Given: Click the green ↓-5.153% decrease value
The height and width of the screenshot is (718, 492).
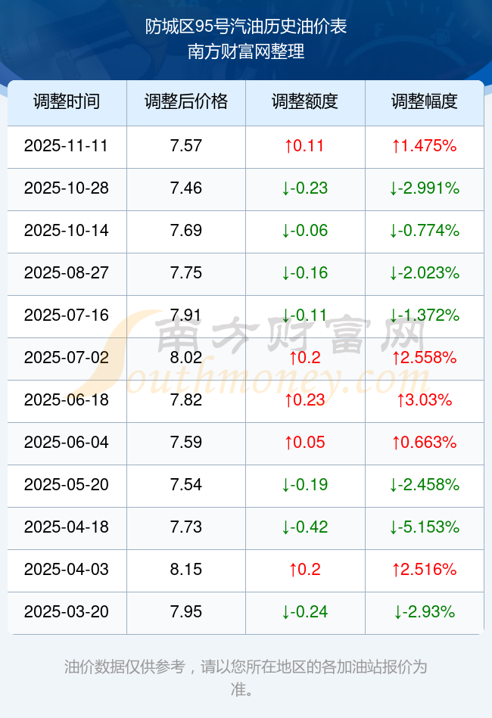Looking at the screenshot, I should click(x=424, y=527).
